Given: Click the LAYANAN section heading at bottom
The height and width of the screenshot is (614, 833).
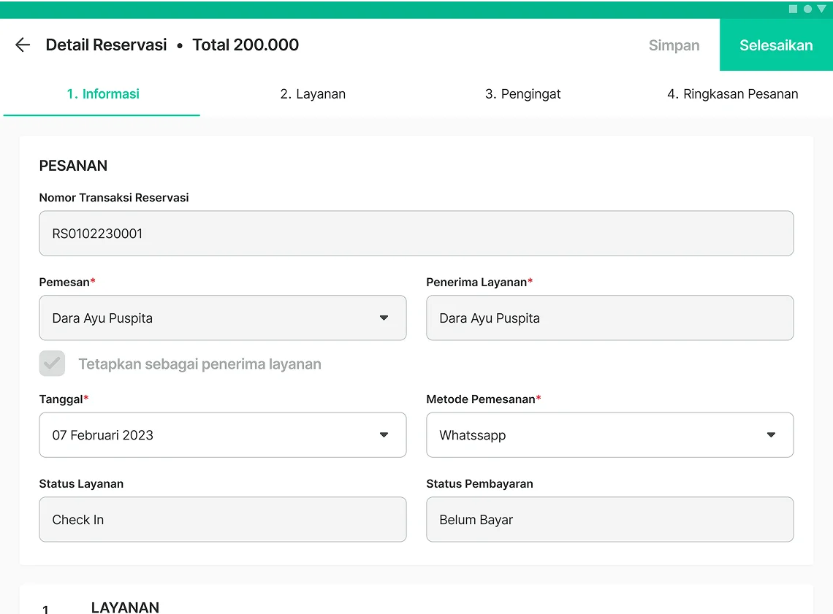Looking at the screenshot, I should 125,607.
